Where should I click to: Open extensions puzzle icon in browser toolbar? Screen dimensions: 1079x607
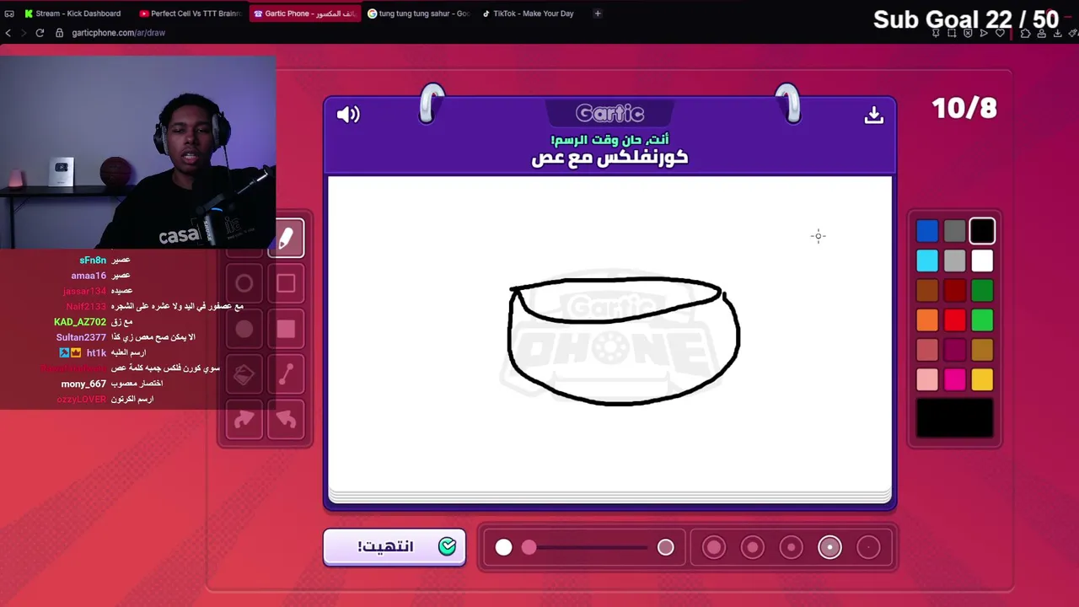click(x=1025, y=34)
